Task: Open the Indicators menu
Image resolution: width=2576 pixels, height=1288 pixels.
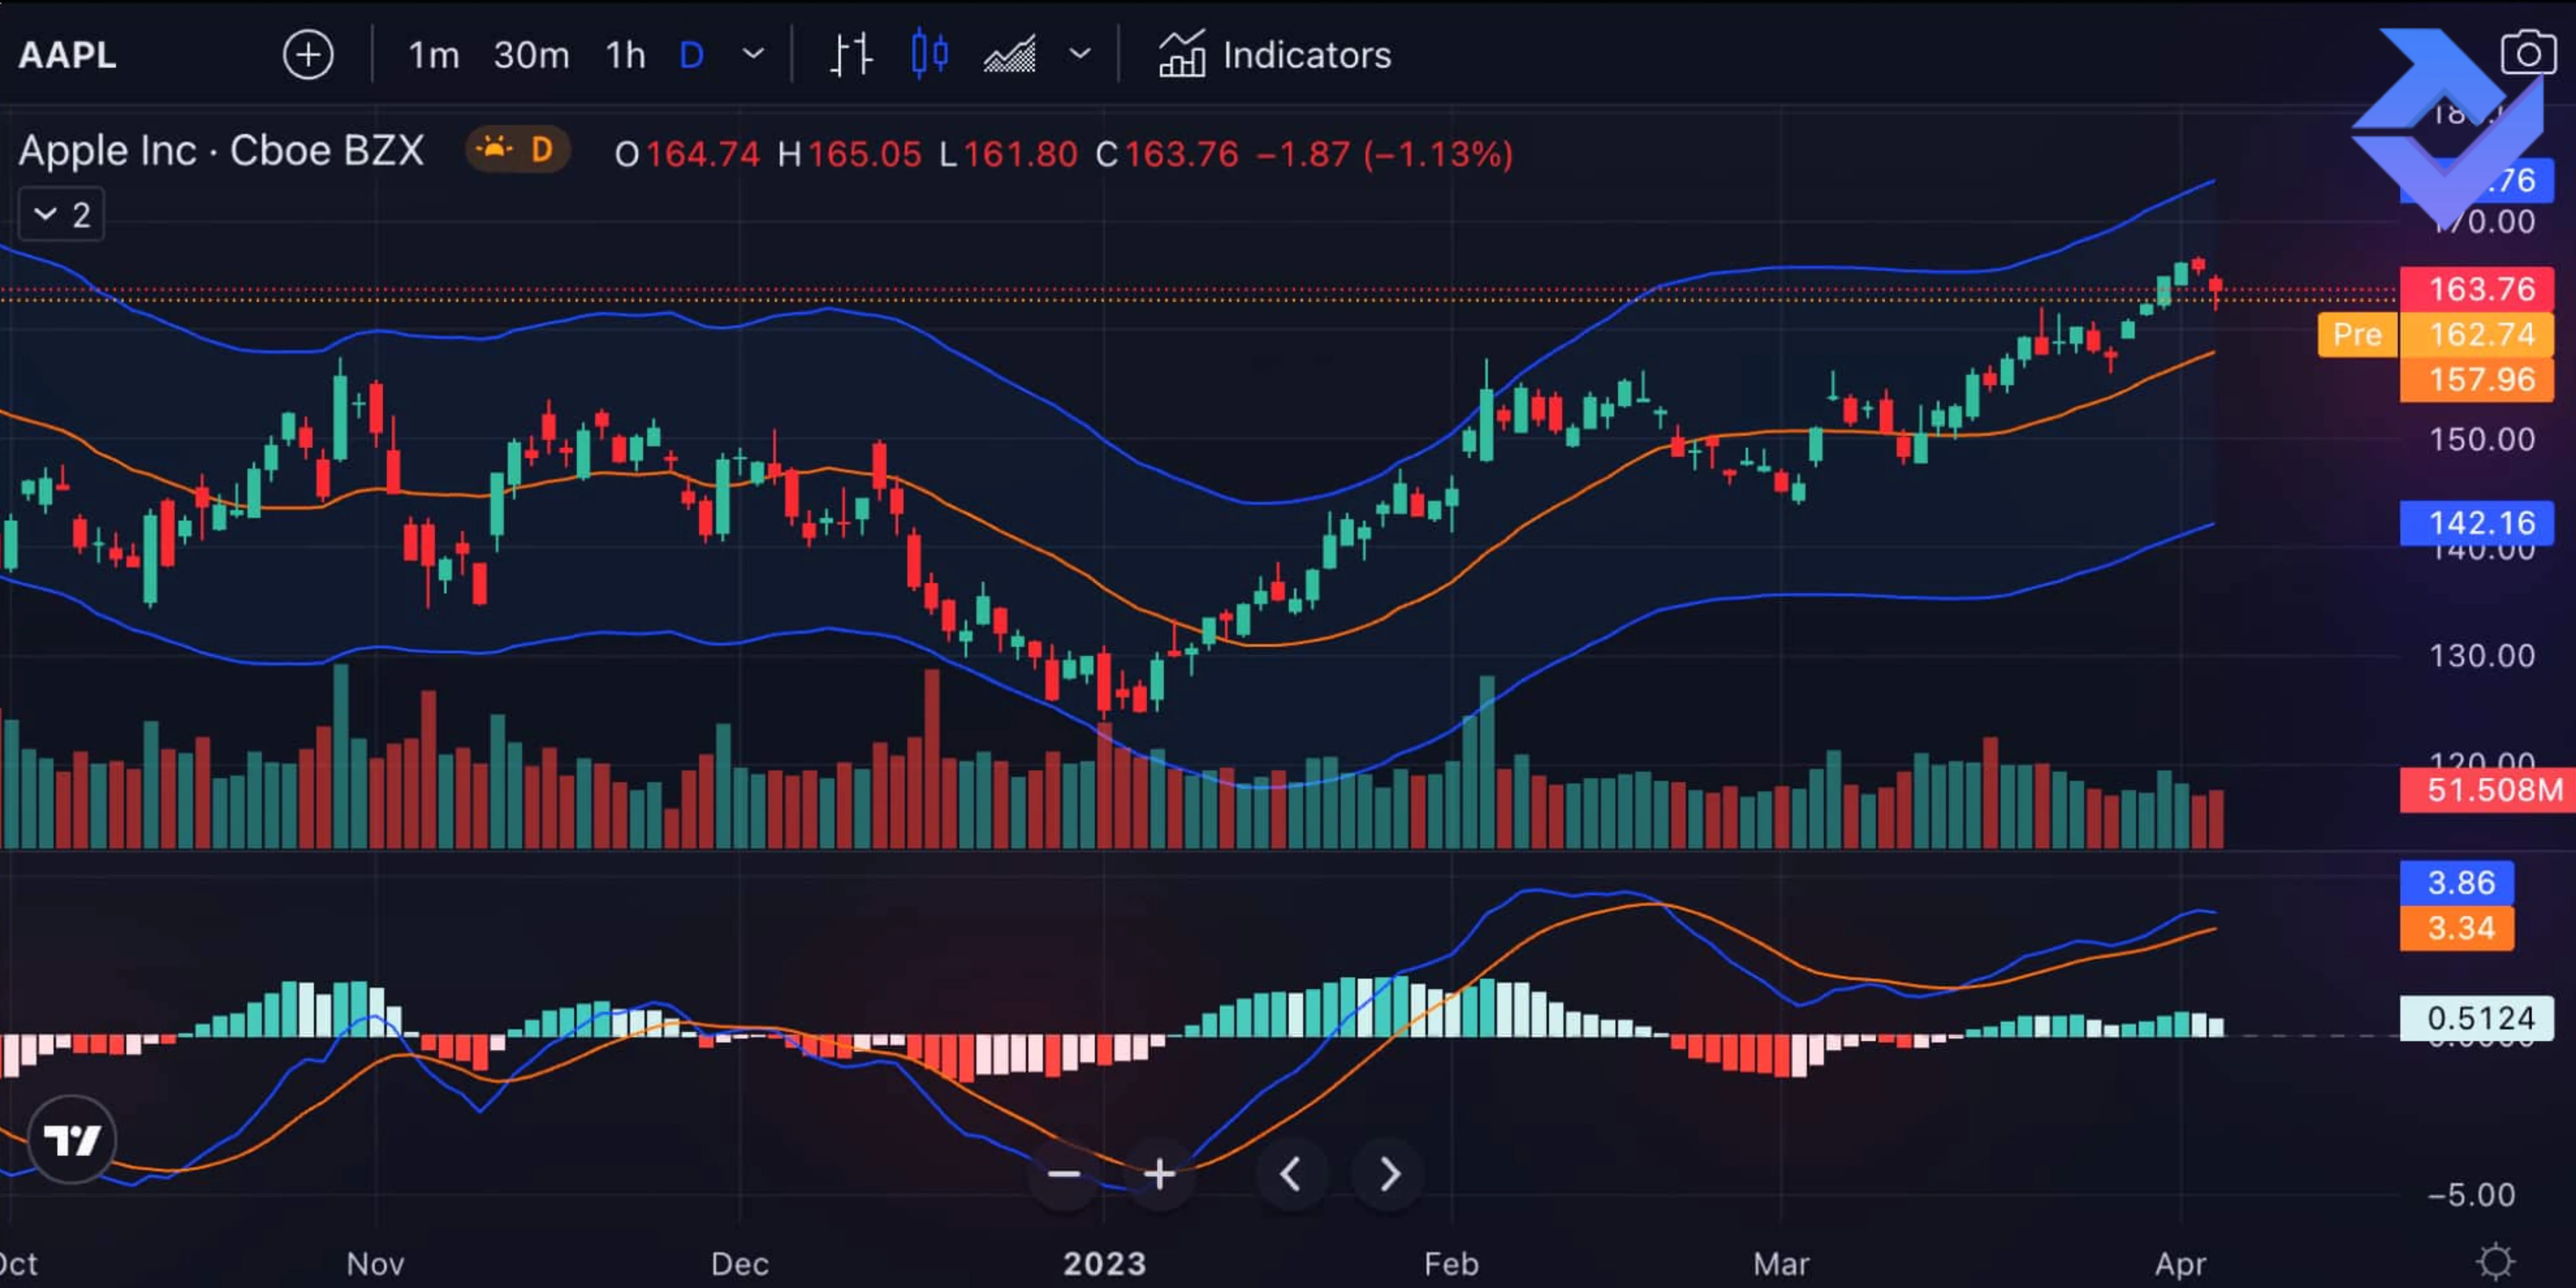Action: pyautogui.click(x=1275, y=55)
